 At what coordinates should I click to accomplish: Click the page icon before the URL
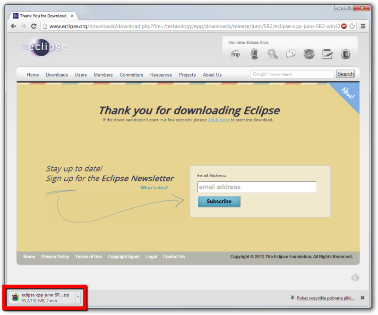point(44,26)
